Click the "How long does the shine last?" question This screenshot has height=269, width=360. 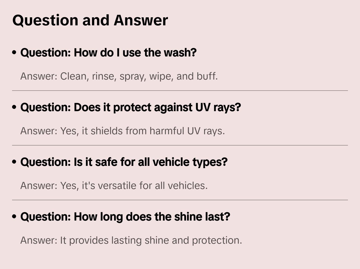(125, 217)
